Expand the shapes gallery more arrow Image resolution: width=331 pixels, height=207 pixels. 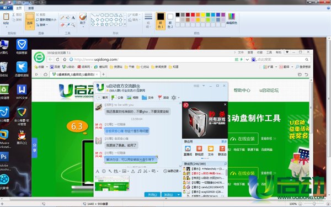coord(125,24)
